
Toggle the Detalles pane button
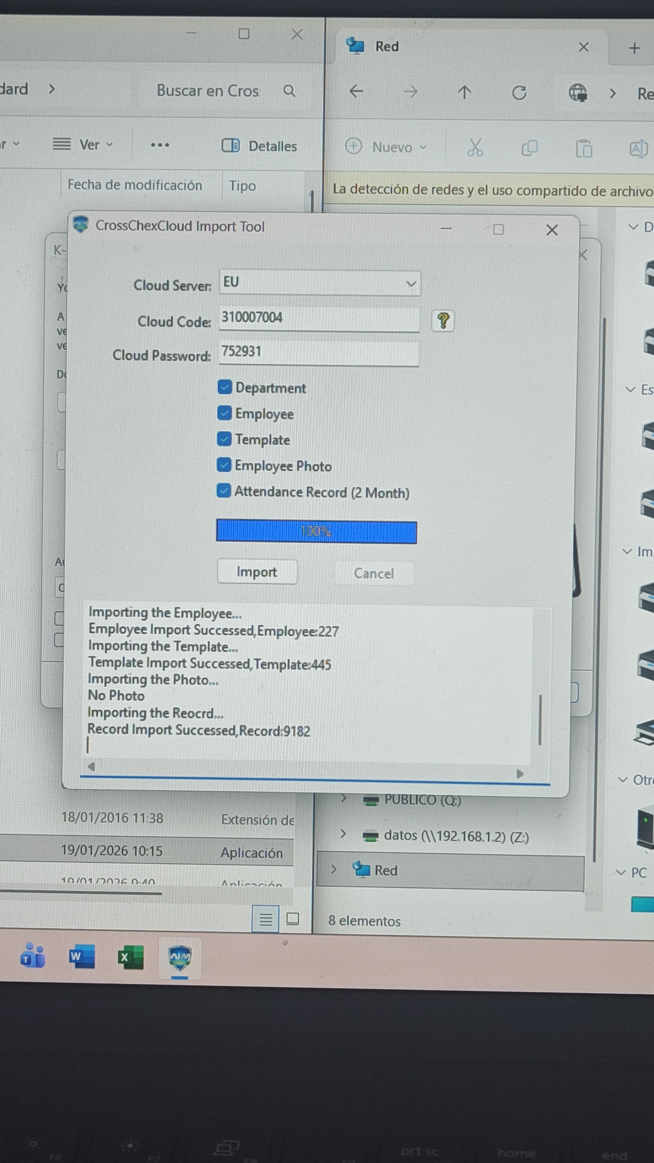[x=259, y=146]
